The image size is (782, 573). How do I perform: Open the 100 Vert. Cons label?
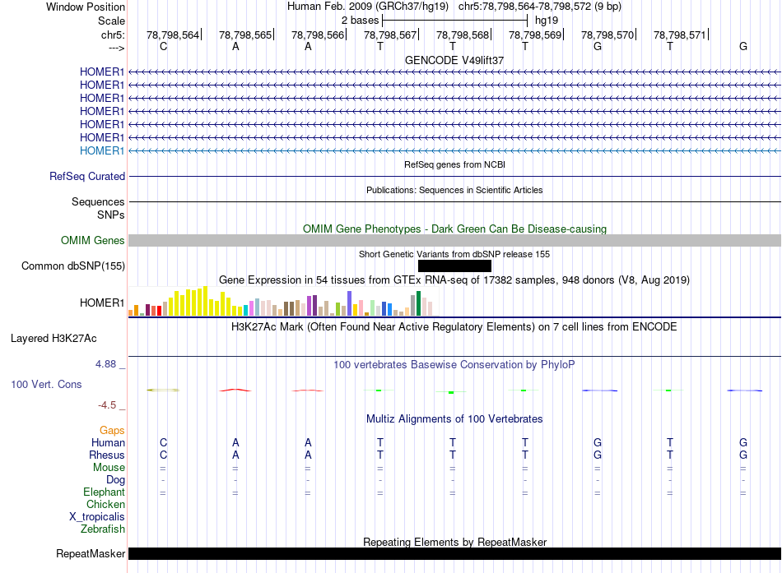pos(46,384)
